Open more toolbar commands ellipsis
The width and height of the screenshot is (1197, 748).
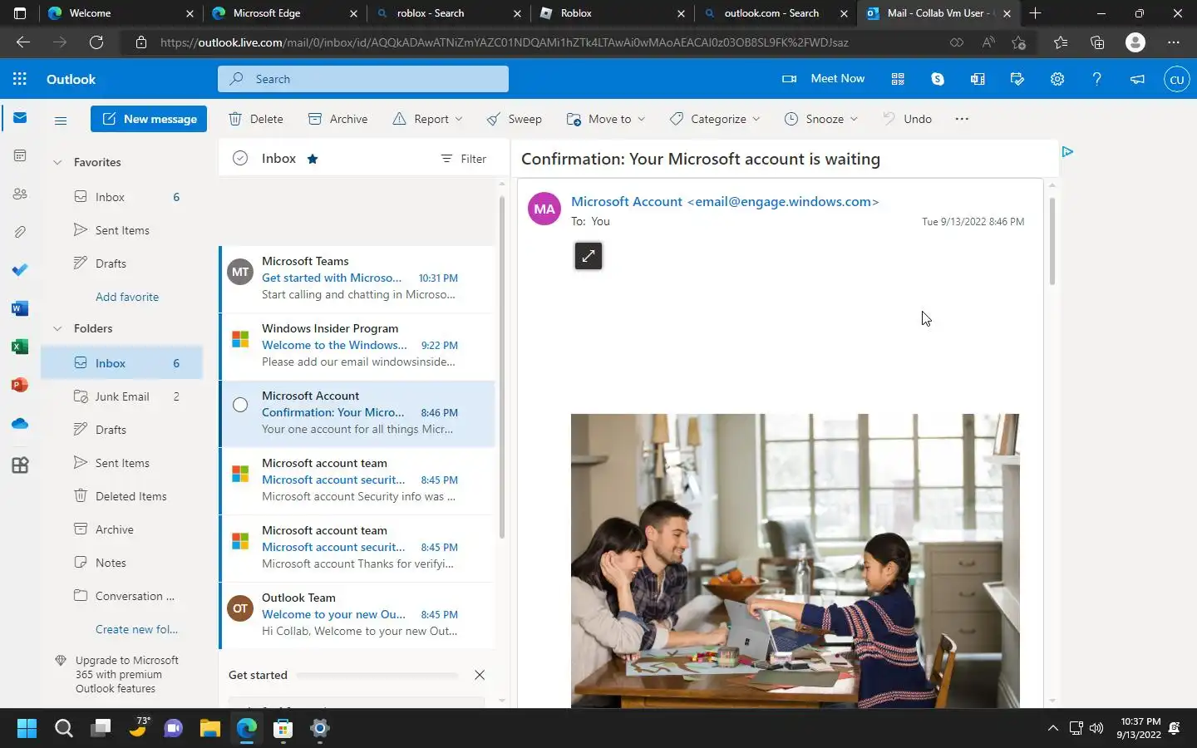962,119
